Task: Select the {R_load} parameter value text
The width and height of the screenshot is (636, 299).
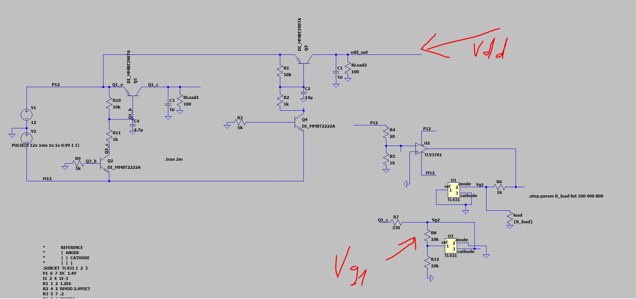Action: coord(523,222)
